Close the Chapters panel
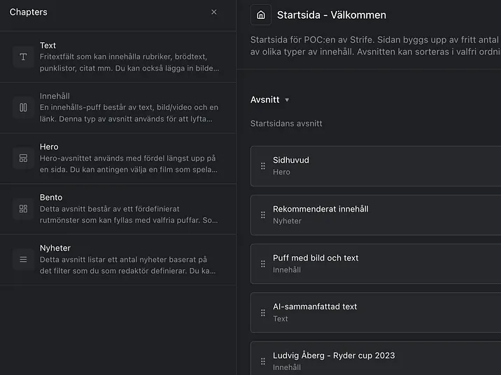 214,12
